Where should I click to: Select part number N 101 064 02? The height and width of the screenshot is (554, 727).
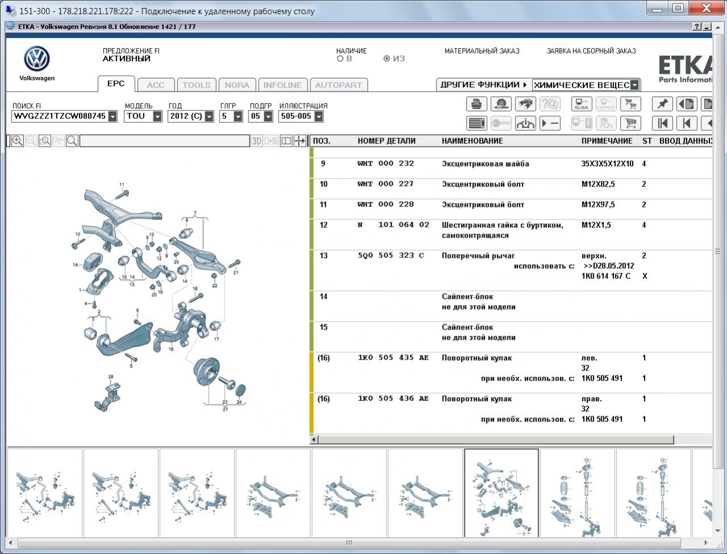click(x=393, y=225)
